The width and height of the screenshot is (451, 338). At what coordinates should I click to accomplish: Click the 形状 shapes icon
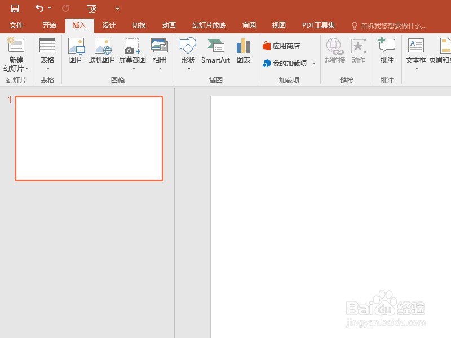pos(188,46)
